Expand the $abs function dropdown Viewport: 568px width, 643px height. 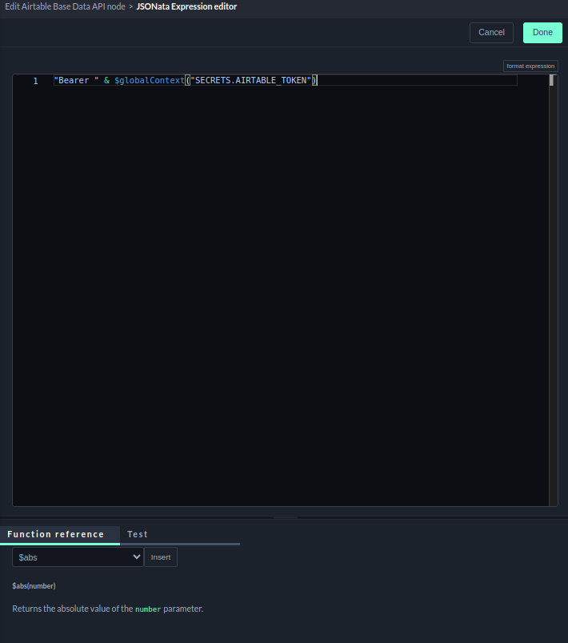click(78, 557)
